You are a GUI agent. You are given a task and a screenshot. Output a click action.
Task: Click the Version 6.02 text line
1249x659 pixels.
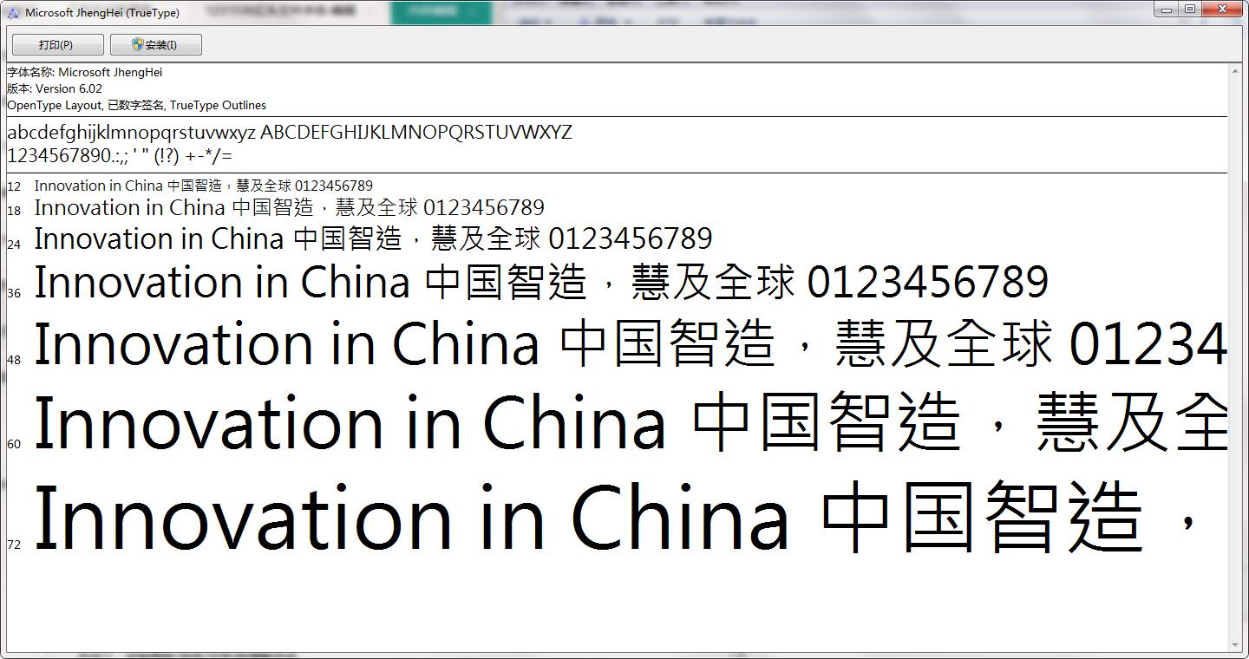click(52, 88)
